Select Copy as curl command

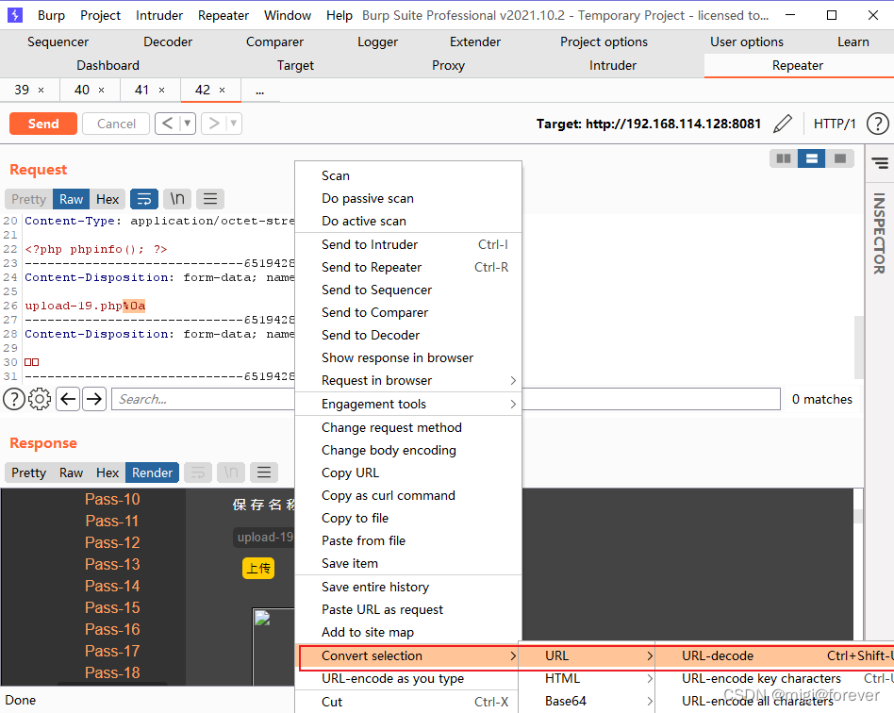tap(408, 496)
